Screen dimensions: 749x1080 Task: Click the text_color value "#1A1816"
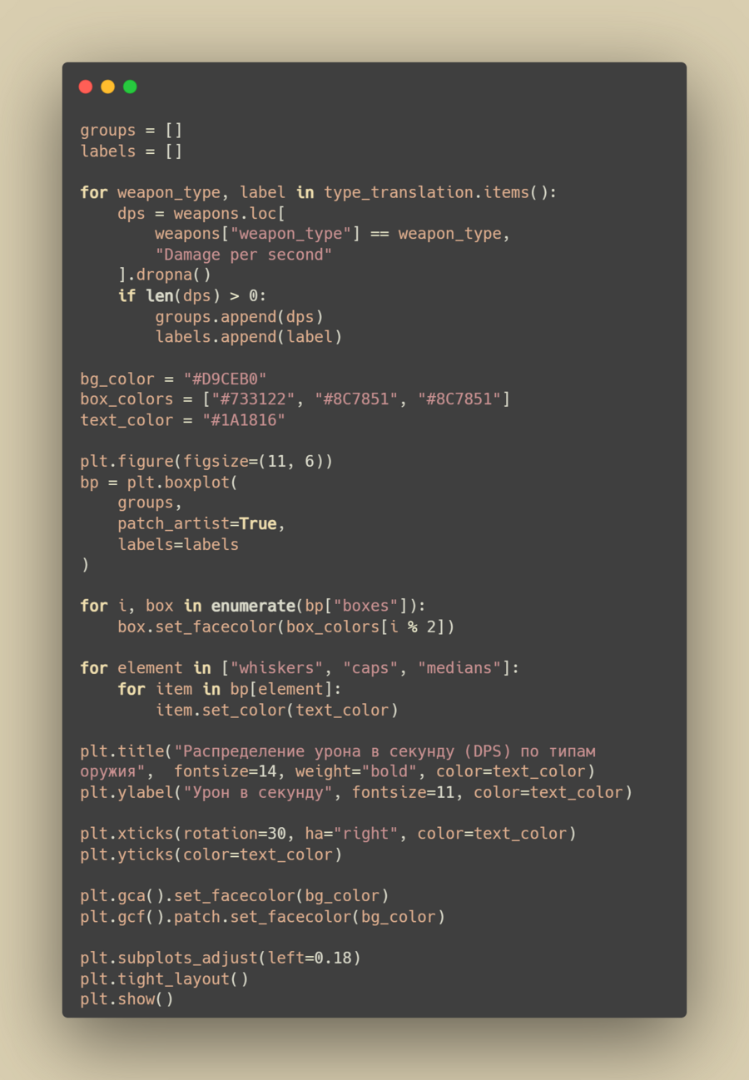[x=244, y=420]
